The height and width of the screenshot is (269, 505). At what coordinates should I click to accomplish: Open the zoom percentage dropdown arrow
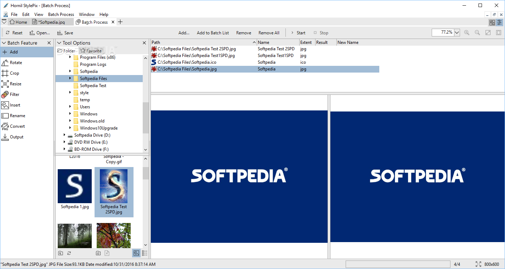(456, 33)
